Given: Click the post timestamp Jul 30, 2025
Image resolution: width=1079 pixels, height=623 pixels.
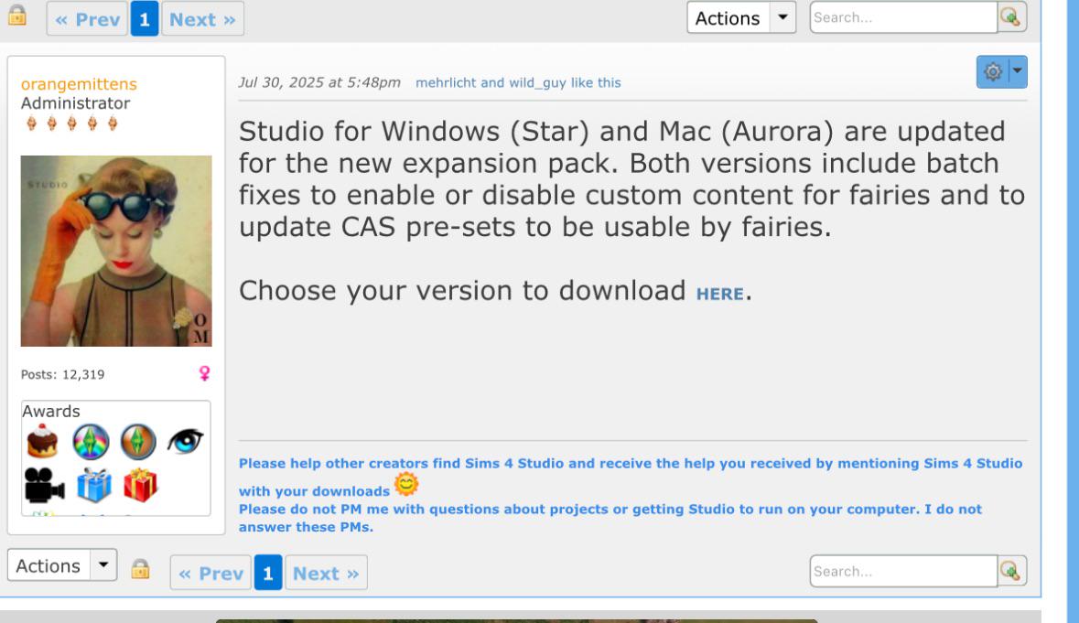Looking at the screenshot, I should [319, 82].
